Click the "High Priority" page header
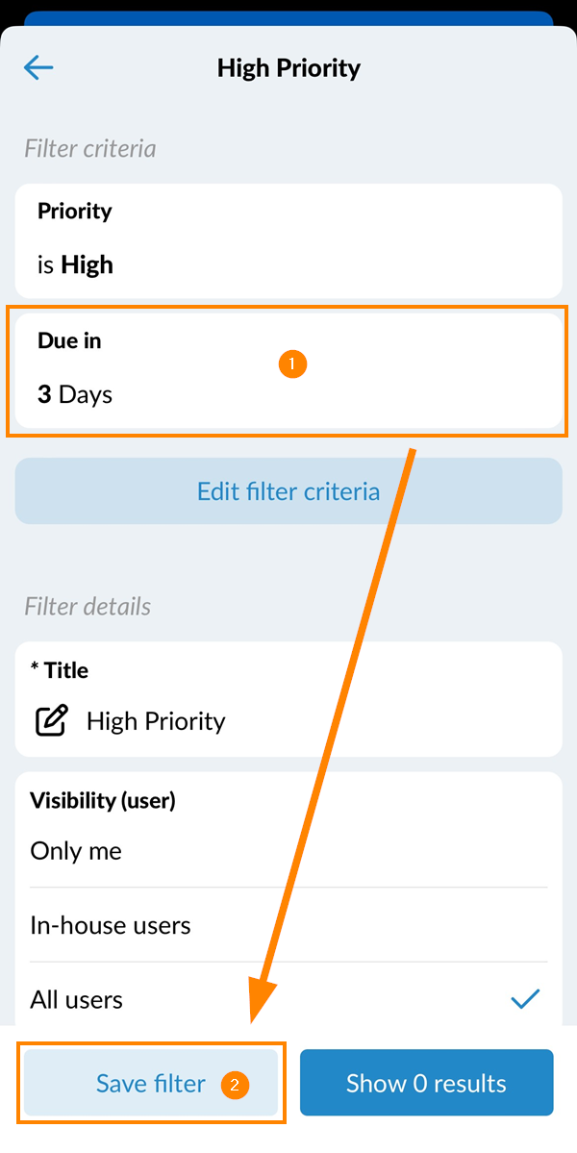The image size is (577, 1153). [288, 68]
